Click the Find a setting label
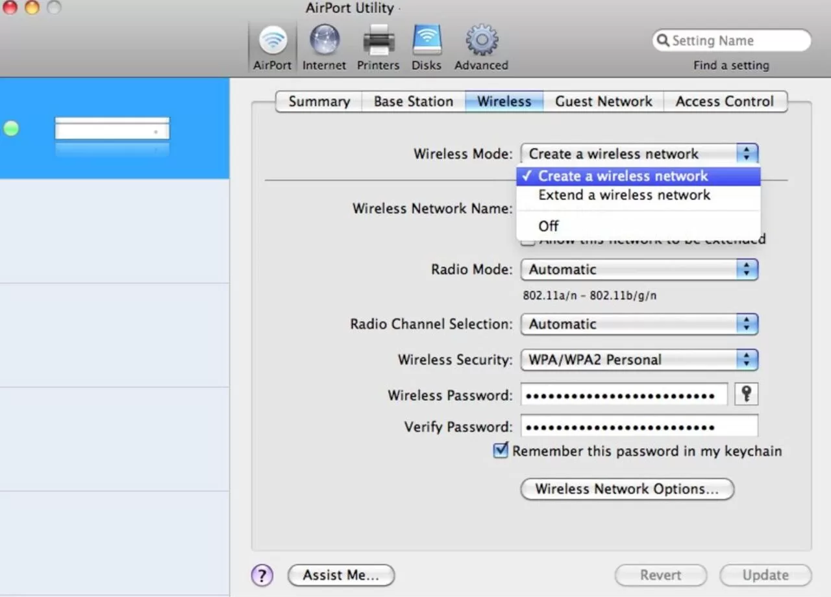The width and height of the screenshot is (831, 597). [x=731, y=65]
